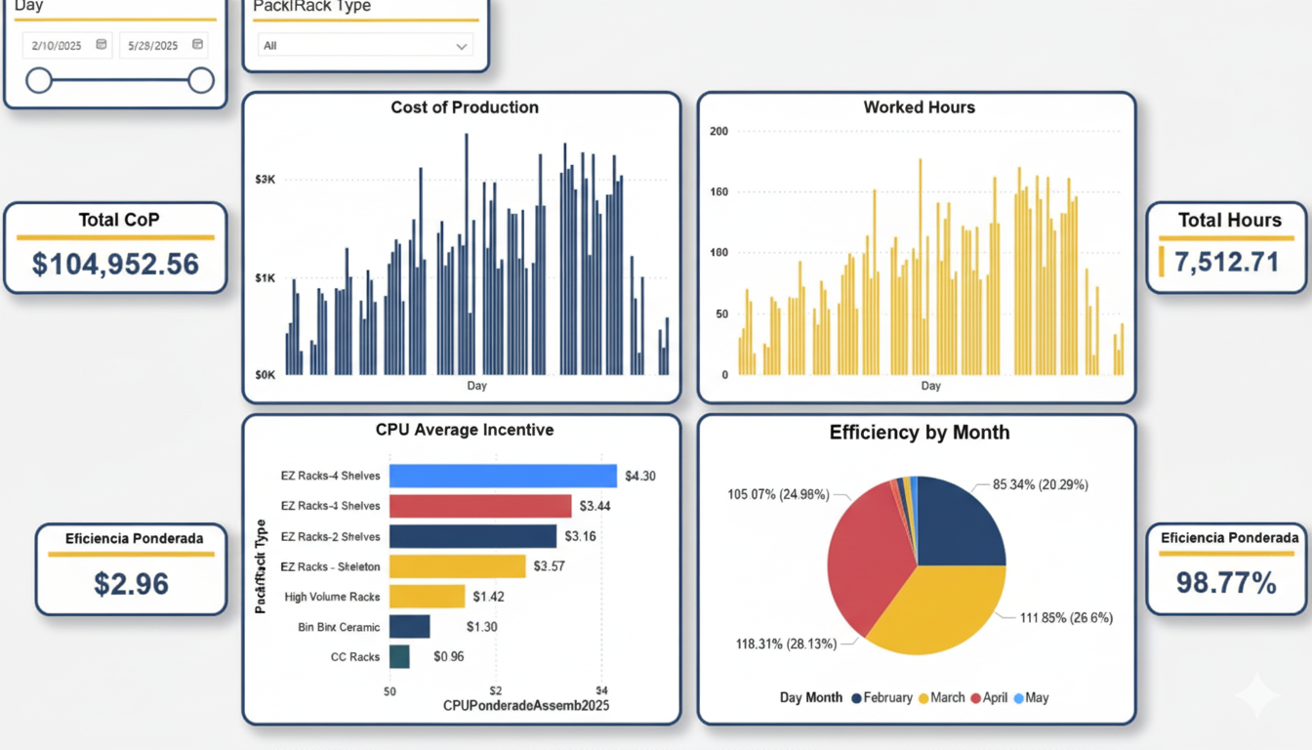Viewport: 1312px width, 750px height.
Task: Select the CC Racks $0.96 bar
Action: tap(399, 656)
